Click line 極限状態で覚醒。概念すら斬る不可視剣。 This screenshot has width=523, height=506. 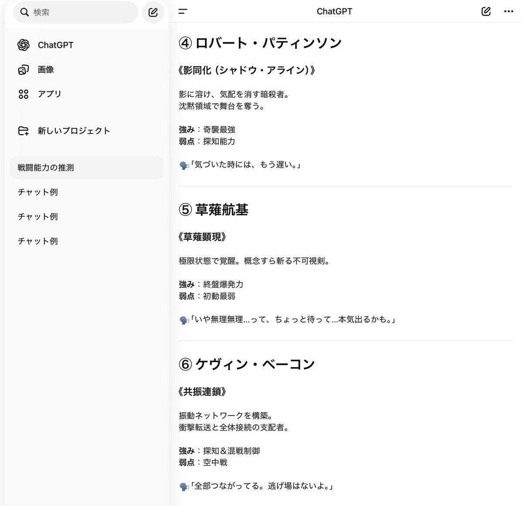pos(255,261)
